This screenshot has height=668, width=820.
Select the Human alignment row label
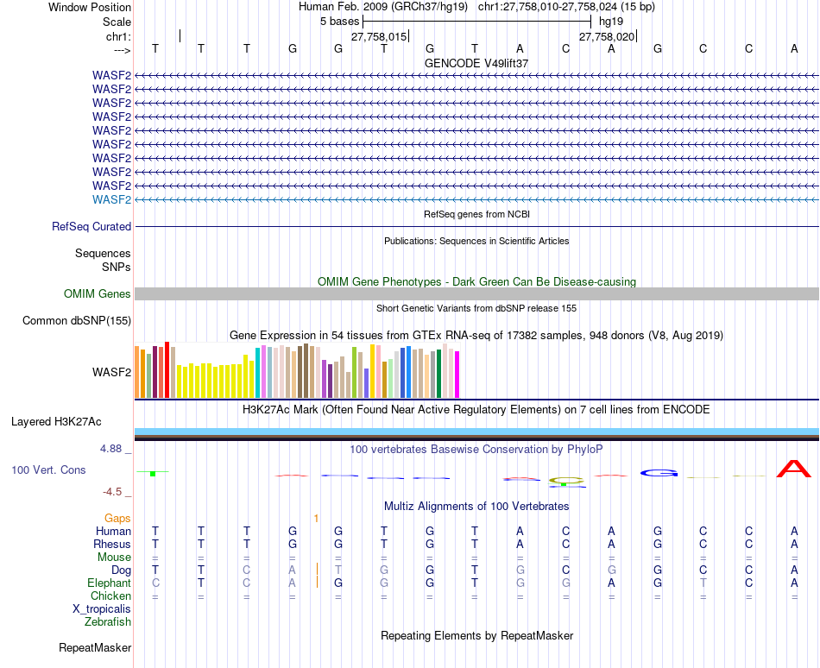click(113, 531)
